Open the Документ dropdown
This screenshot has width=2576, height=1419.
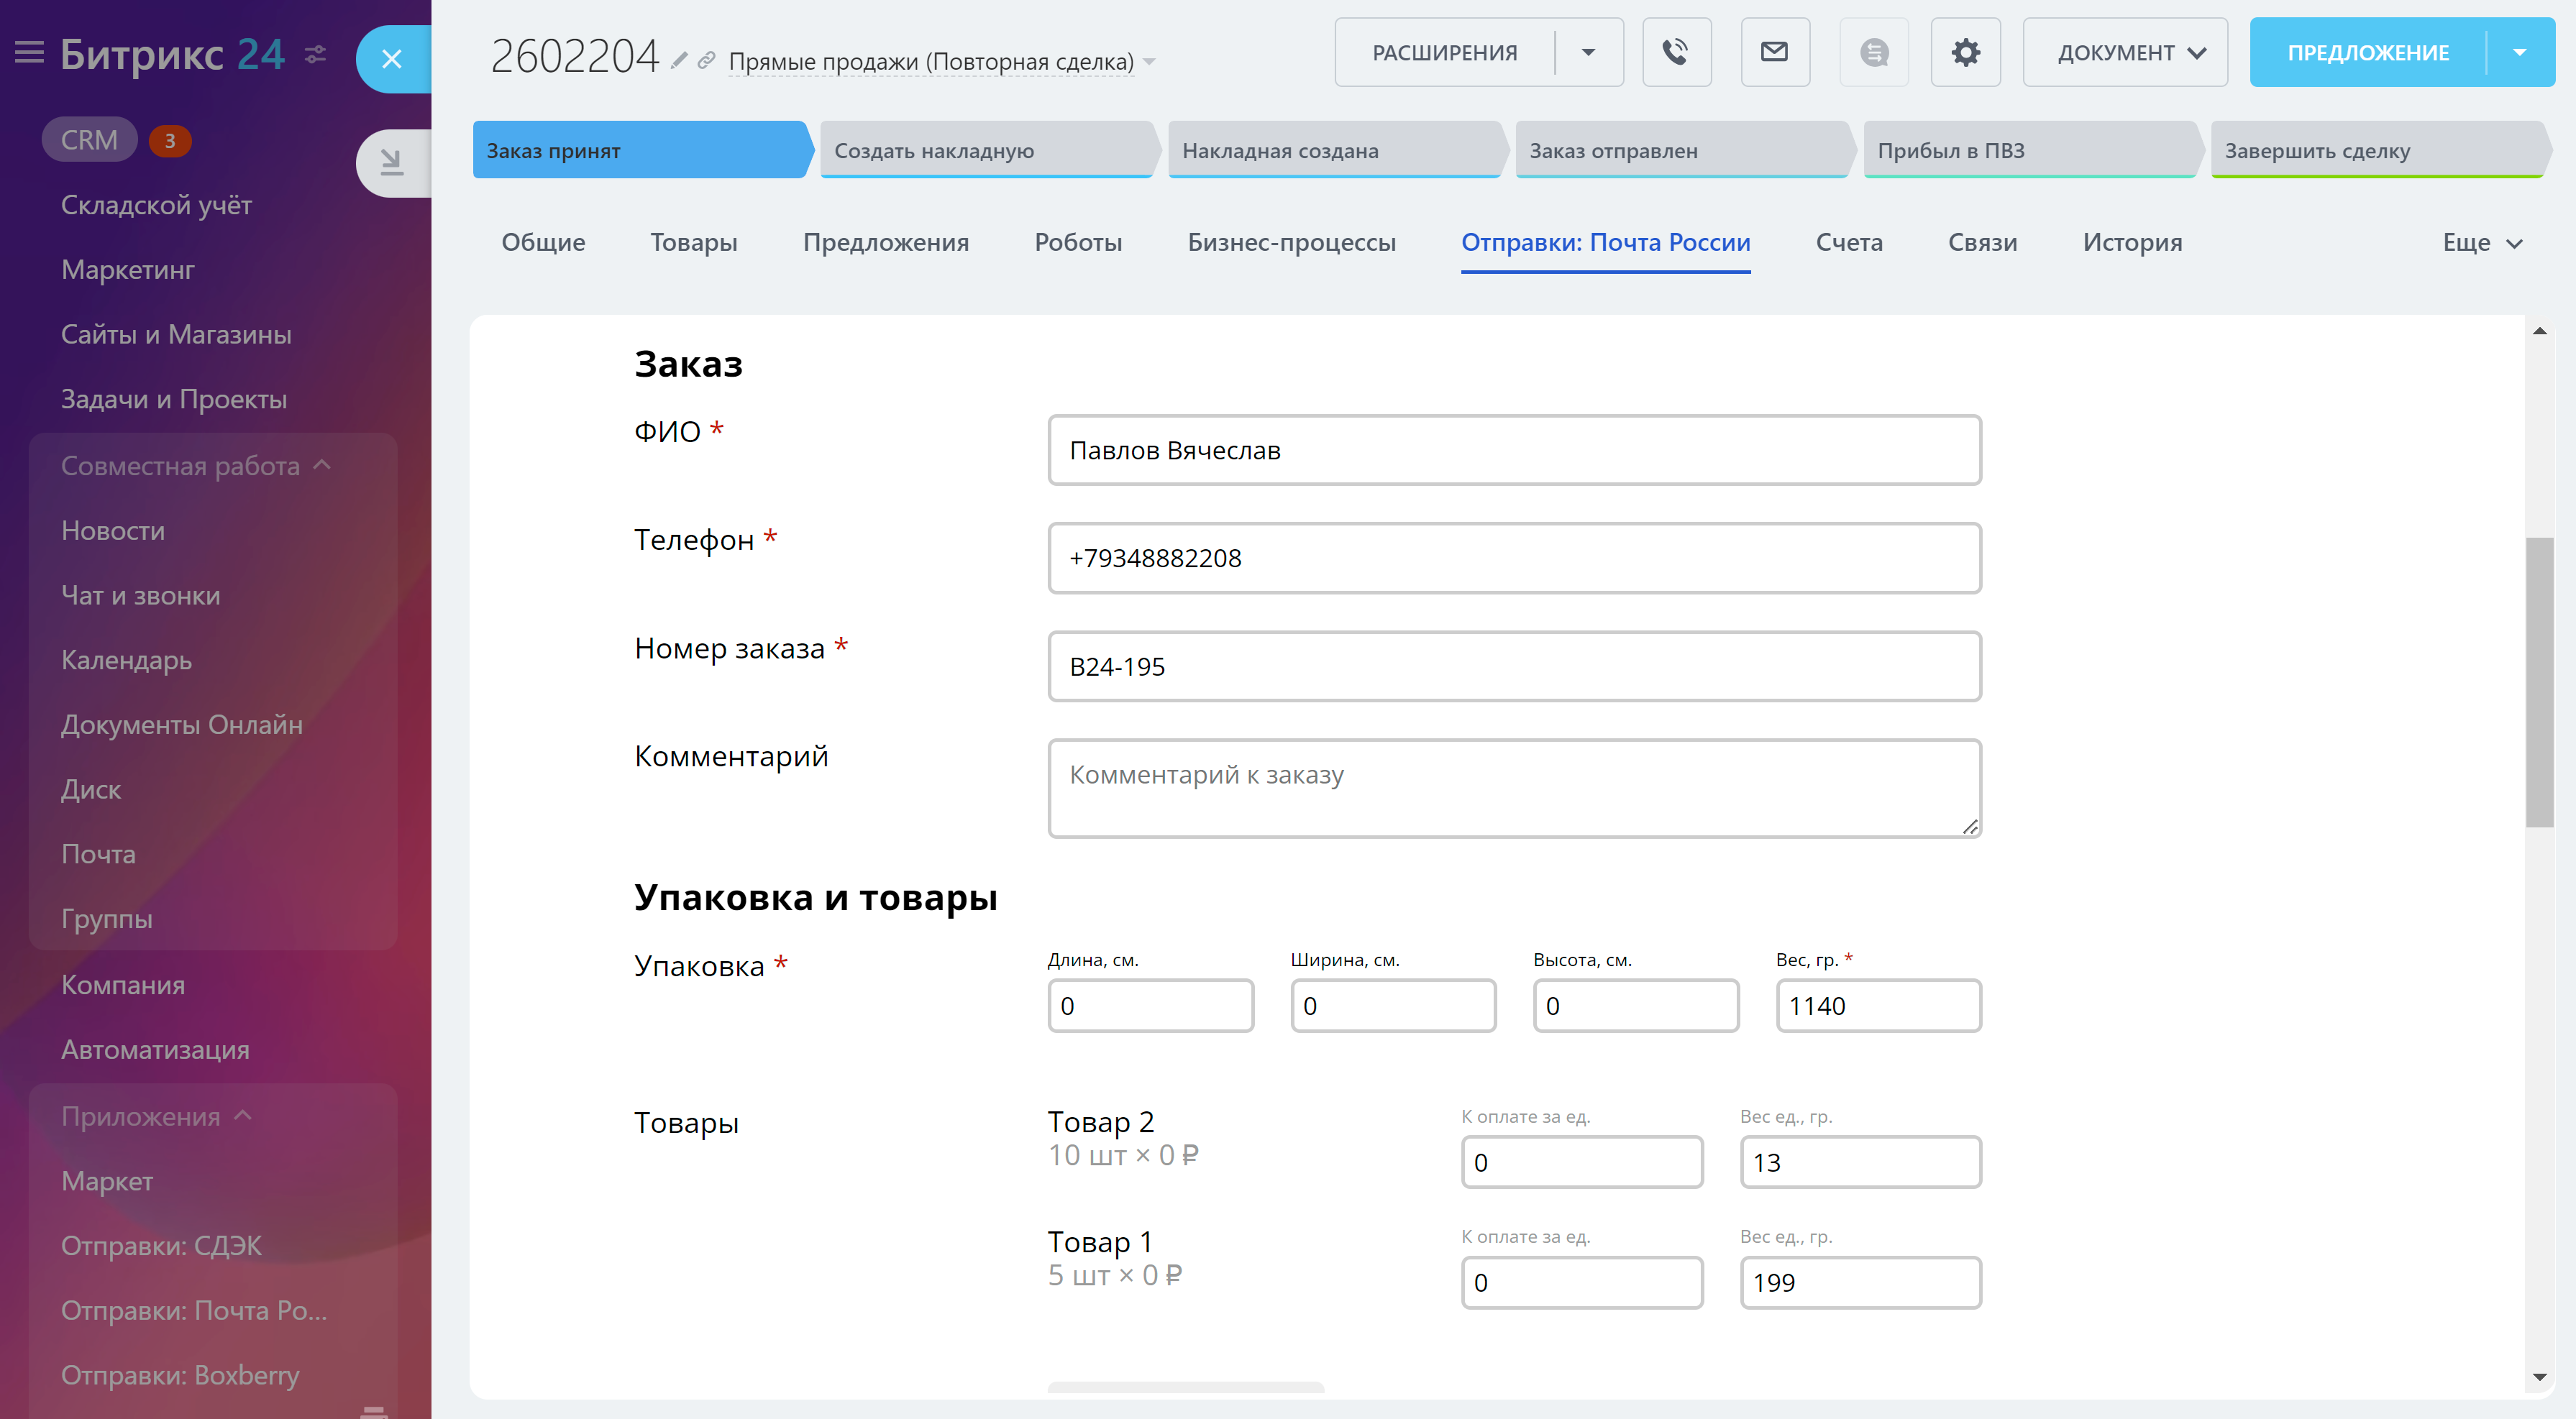(2124, 52)
